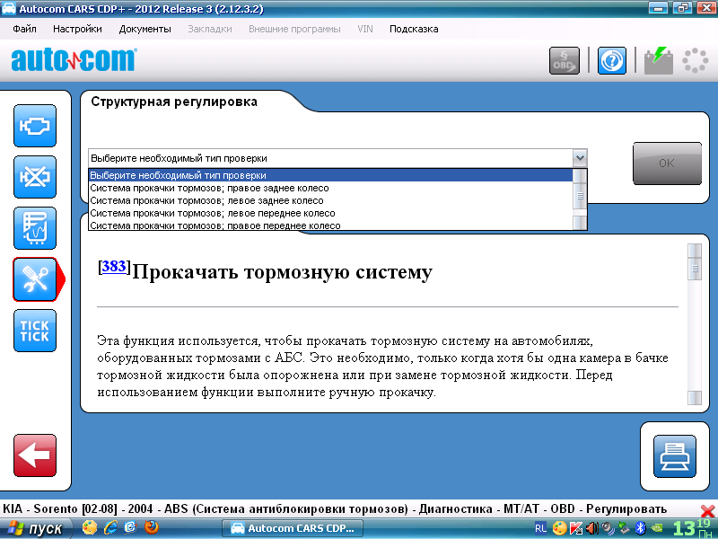Open the OBD info icon in header
Image resolution: width=718 pixels, height=539 pixels.
[x=565, y=60]
